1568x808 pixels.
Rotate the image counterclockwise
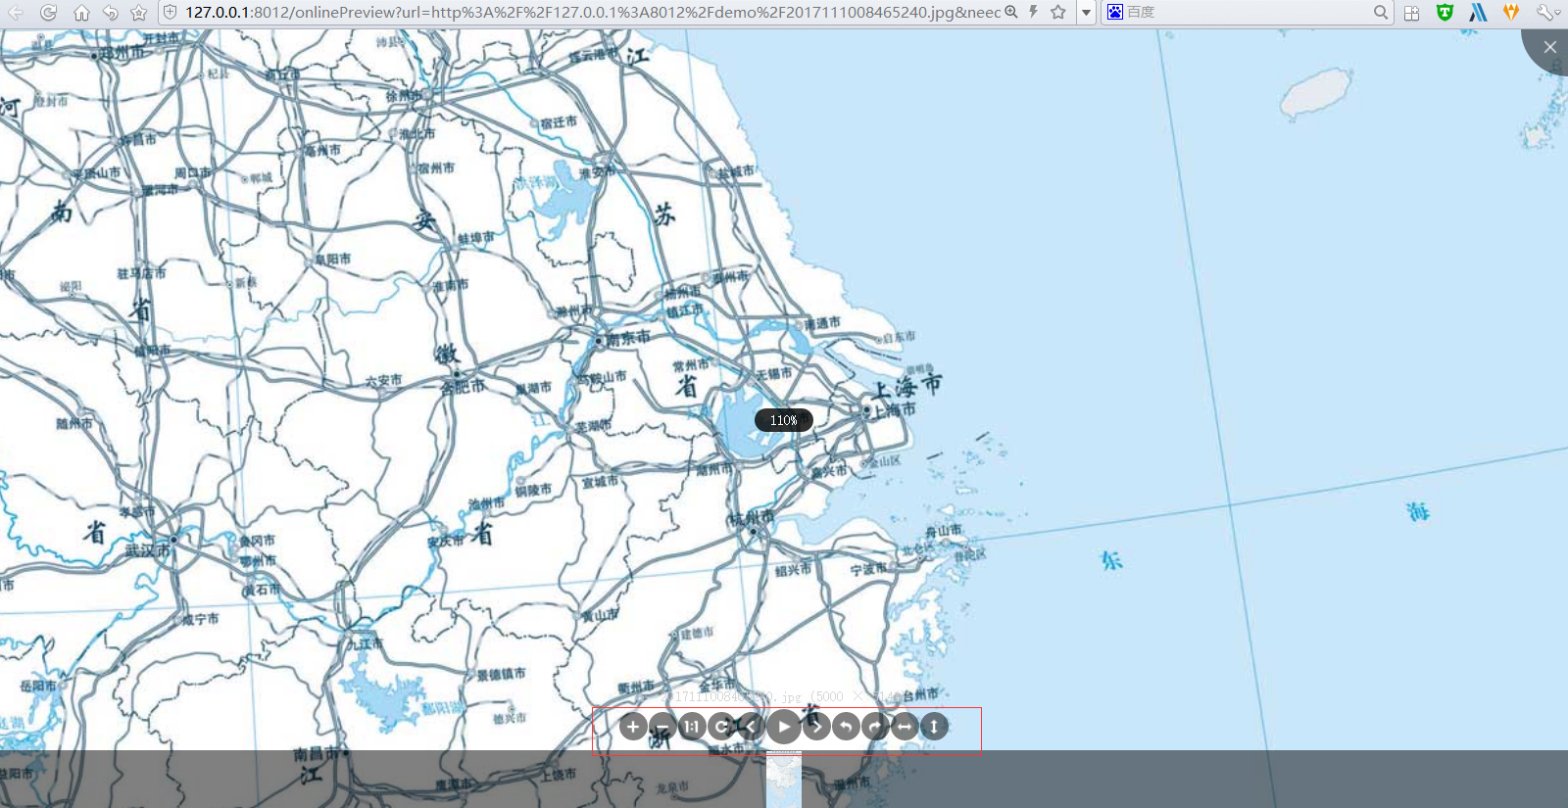tap(846, 727)
